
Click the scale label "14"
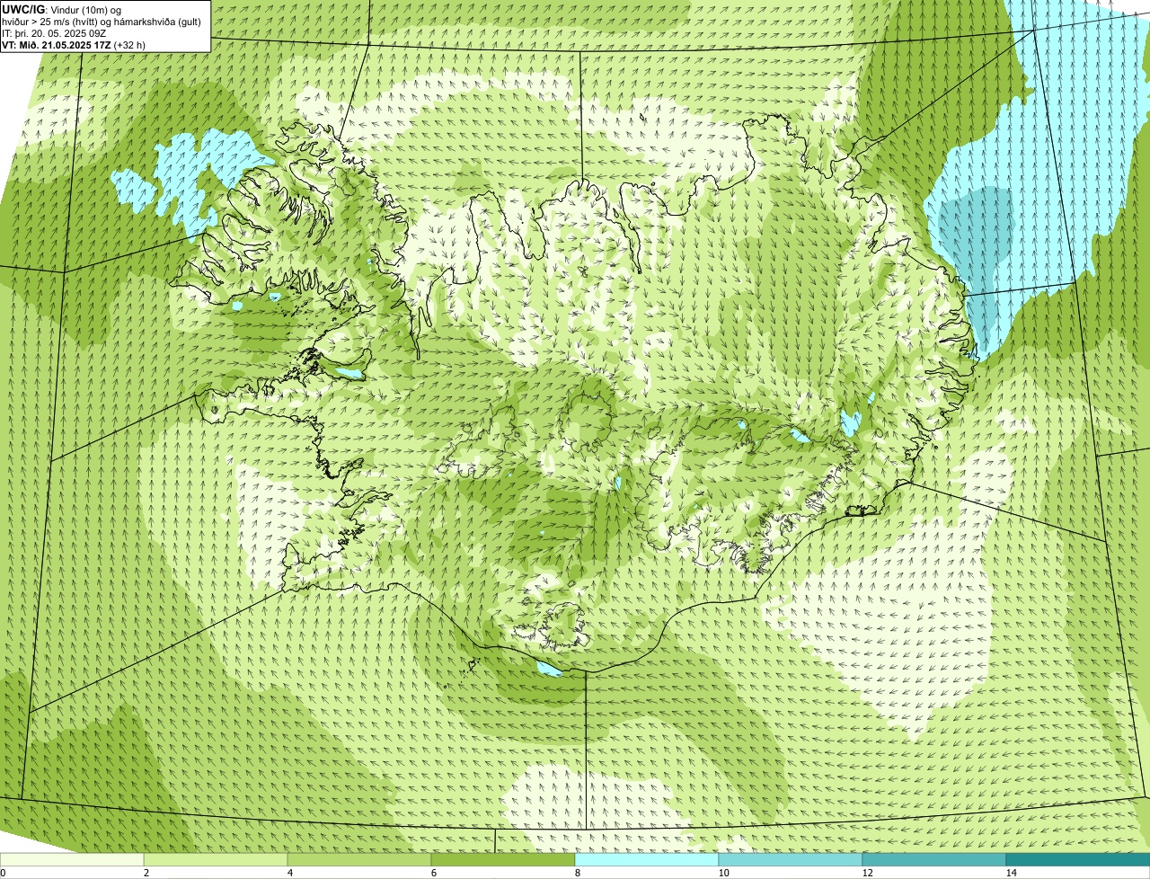[x=1011, y=873]
